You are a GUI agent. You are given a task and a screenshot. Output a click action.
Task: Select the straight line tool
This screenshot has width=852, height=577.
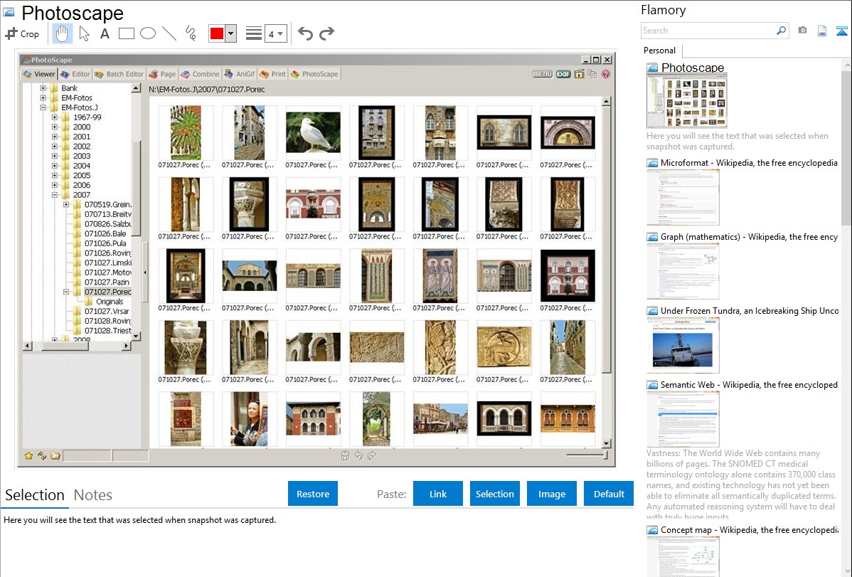[169, 33]
